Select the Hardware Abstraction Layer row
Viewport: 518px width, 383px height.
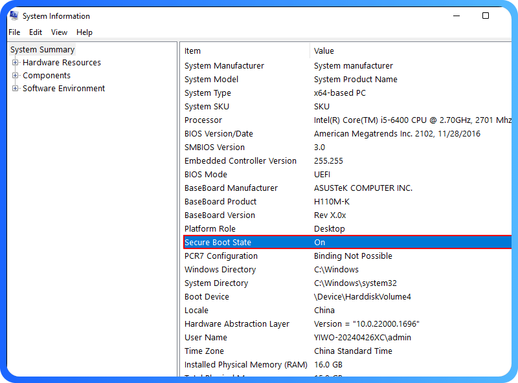point(347,323)
